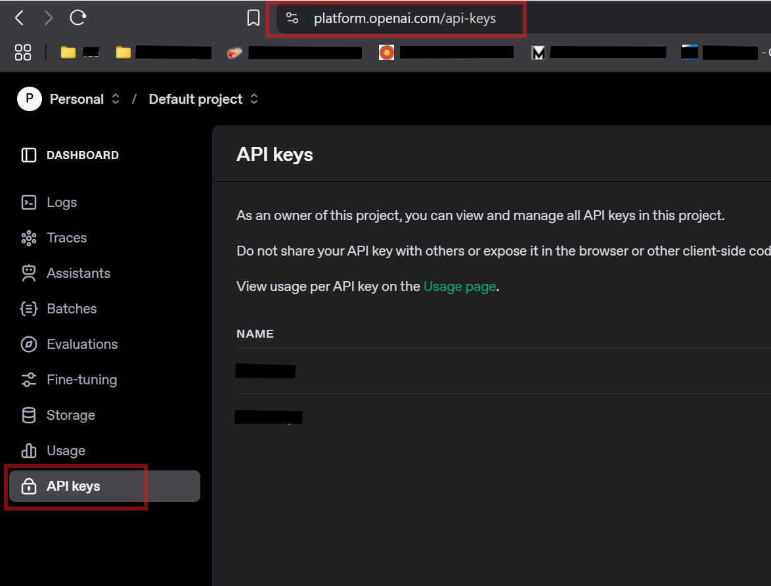The height and width of the screenshot is (586, 771).
Task: Click the DASHBOARD heading label
Action: 83,155
